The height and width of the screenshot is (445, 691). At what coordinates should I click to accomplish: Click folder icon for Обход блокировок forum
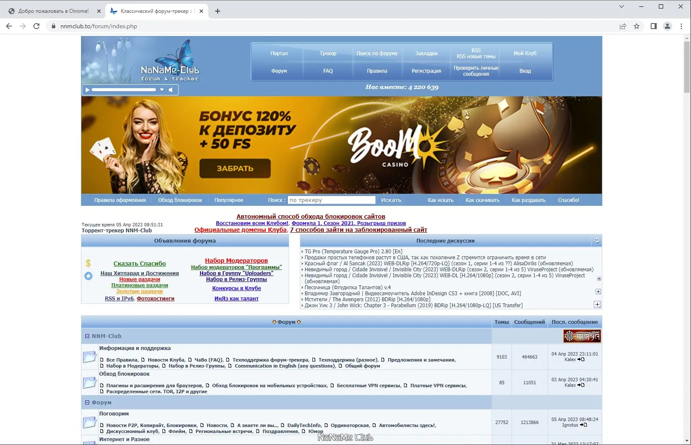coord(90,383)
